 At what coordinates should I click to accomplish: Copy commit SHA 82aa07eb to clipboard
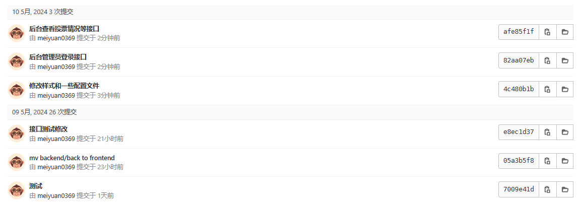(x=547, y=60)
